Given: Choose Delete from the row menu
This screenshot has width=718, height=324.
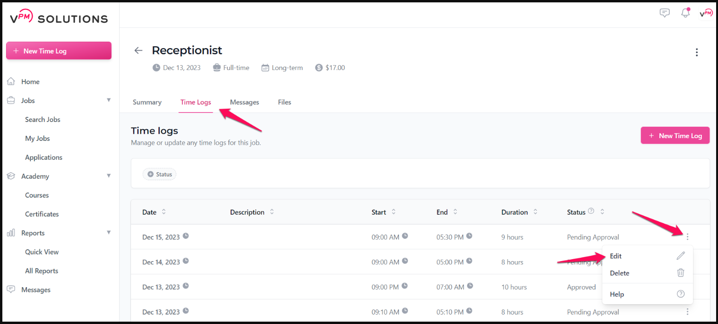Looking at the screenshot, I should 647,273.
